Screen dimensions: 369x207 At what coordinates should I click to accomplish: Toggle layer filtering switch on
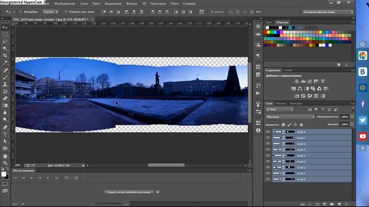[x=353, y=109]
